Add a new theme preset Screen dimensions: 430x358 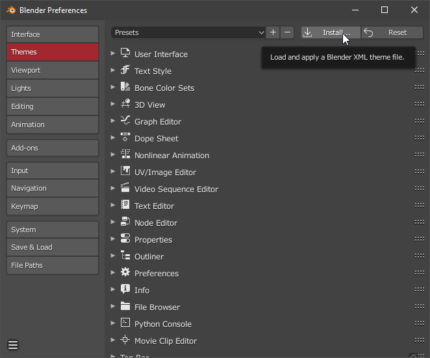pyautogui.click(x=273, y=32)
